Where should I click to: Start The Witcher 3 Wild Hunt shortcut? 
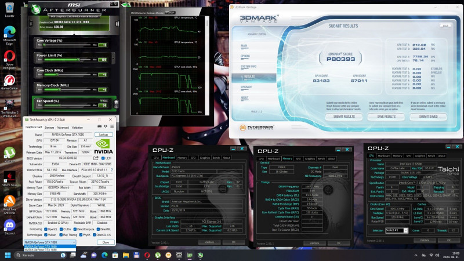point(9,108)
